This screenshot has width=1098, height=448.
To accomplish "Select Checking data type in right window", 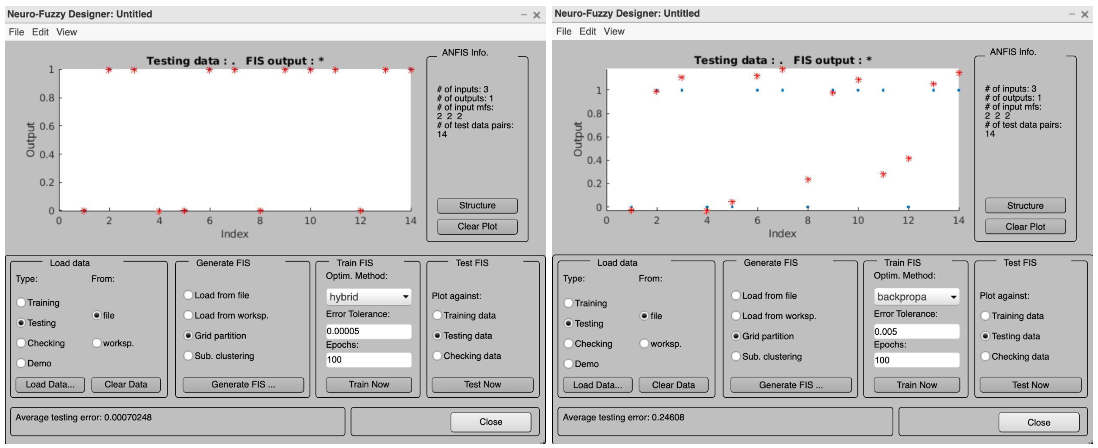I will coord(568,344).
